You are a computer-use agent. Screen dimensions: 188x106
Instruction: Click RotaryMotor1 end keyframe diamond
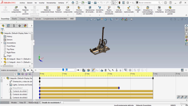(x=119, y=88)
